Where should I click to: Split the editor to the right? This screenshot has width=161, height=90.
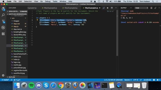tap(112, 8)
